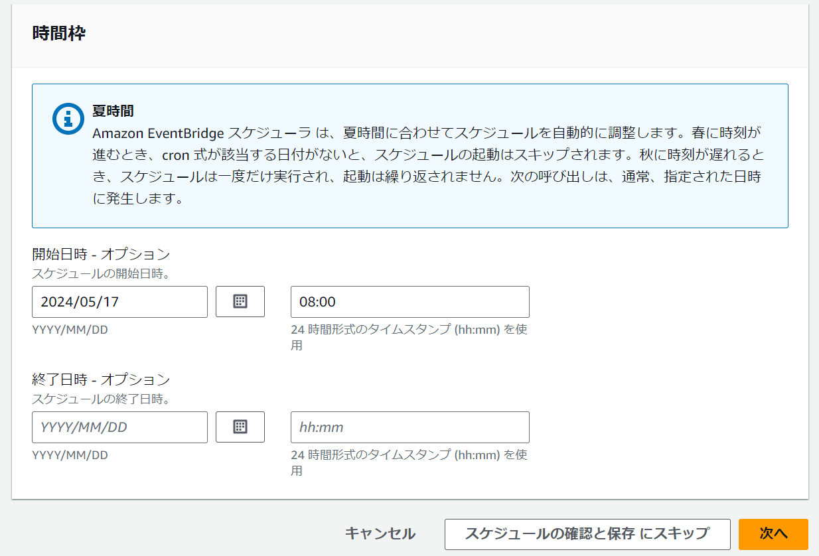The image size is (819, 556).
Task: Click the 終了日時 - オプション label
Action: 101,380
